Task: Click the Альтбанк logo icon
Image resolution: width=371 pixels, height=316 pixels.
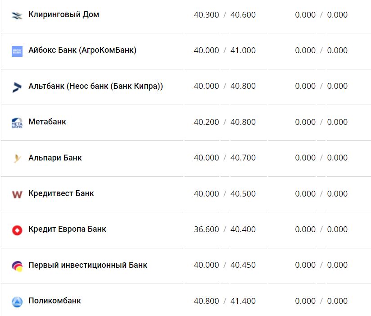Action: (x=17, y=87)
